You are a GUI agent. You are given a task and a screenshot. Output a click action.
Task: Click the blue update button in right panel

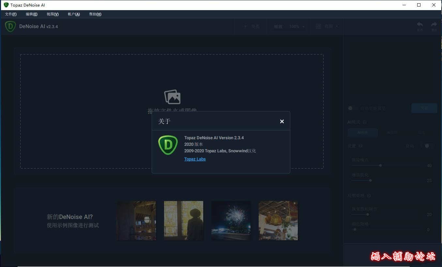pyautogui.click(x=424, y=108)
